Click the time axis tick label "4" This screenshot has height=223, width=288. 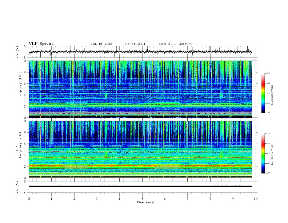tap(119, 199)
